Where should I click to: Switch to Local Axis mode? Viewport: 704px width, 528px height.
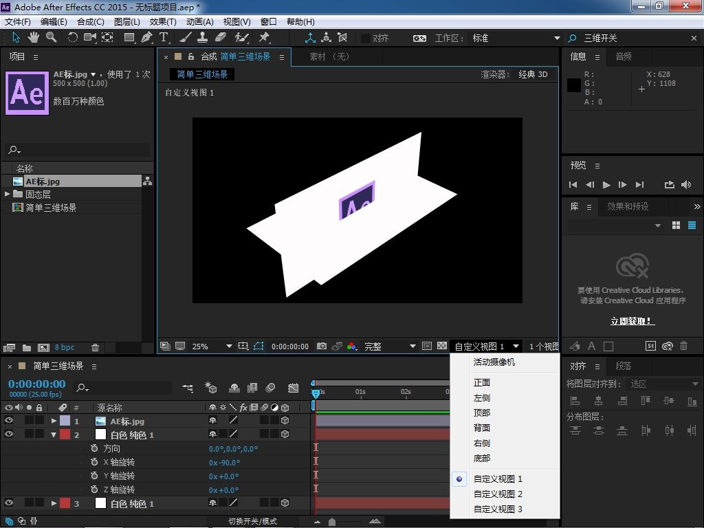point(310,38)
